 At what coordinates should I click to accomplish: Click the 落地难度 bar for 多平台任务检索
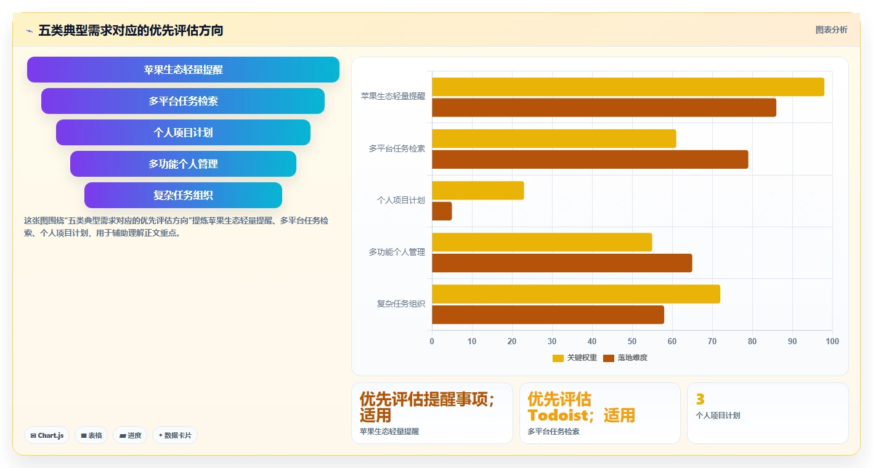[x=590, y=159]
